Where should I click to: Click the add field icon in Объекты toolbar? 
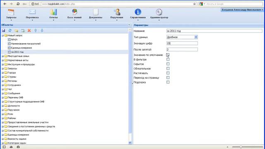[x=23, y=31]
